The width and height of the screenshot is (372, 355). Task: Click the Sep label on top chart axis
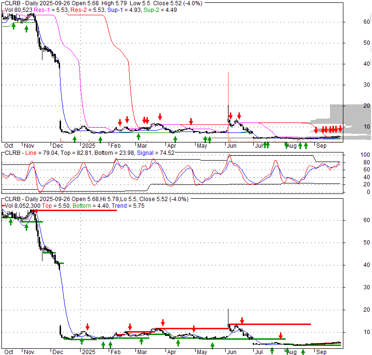click(321, 146)
